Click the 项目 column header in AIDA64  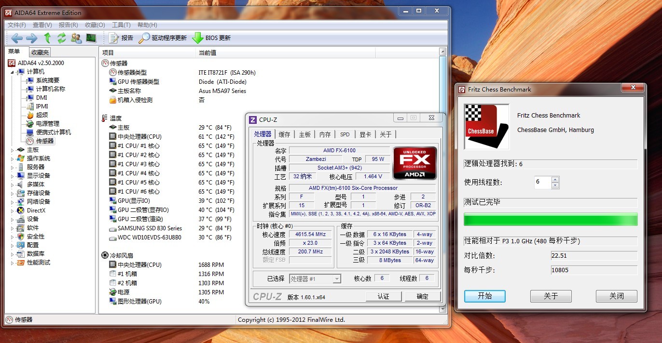(148, 53)
